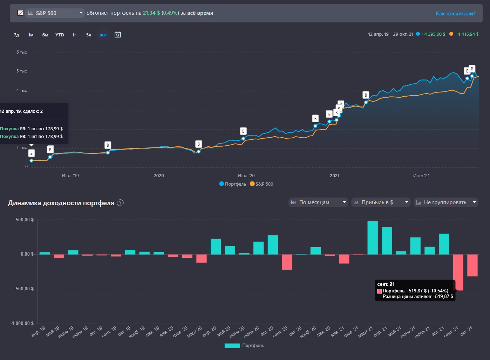Click the сент. 20 loss bar

(287, 262)
